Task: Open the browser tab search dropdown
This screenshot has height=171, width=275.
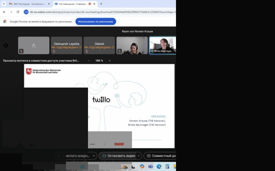Action: click(x=4, y=4)
